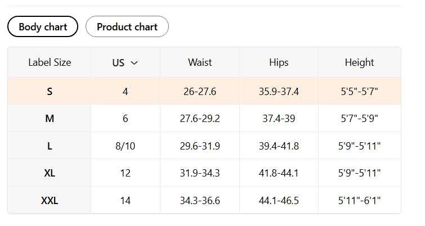Click the Hips column header
Viewport: 425px width, 226px height.
pos(279,62)
